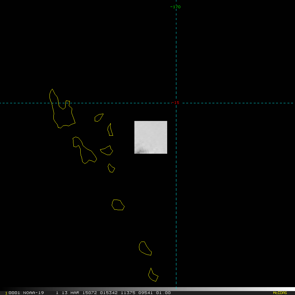Click the 015342 time value
This screenshot has width=295, height=295.
[x=109, y=293]
